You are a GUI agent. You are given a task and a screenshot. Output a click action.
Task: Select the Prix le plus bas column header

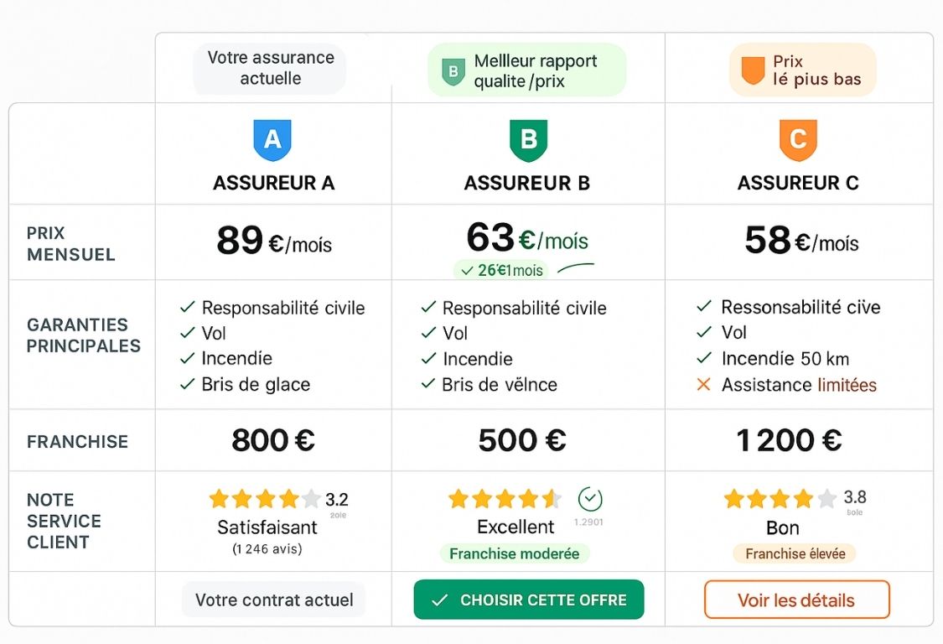coord(801,69)
